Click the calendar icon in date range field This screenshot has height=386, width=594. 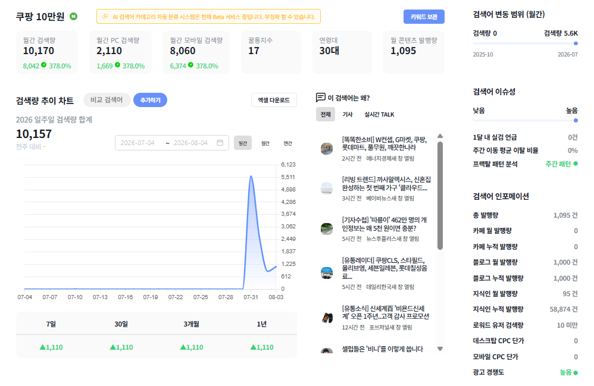tap(220, 143)
